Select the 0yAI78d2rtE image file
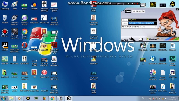 click(x=24, y=60)
